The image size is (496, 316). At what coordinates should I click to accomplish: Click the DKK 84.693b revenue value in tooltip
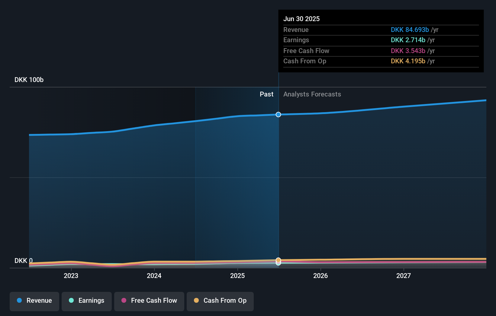pos(410,30)
